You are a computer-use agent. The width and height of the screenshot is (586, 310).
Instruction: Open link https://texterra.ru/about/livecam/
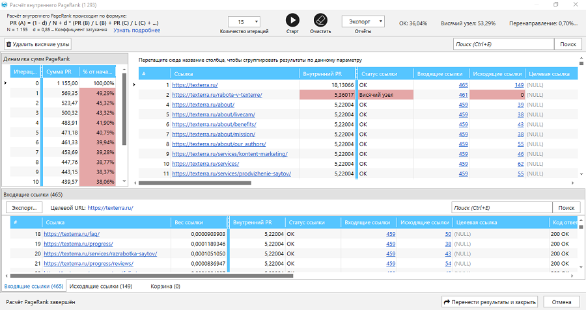click(214, 114)
